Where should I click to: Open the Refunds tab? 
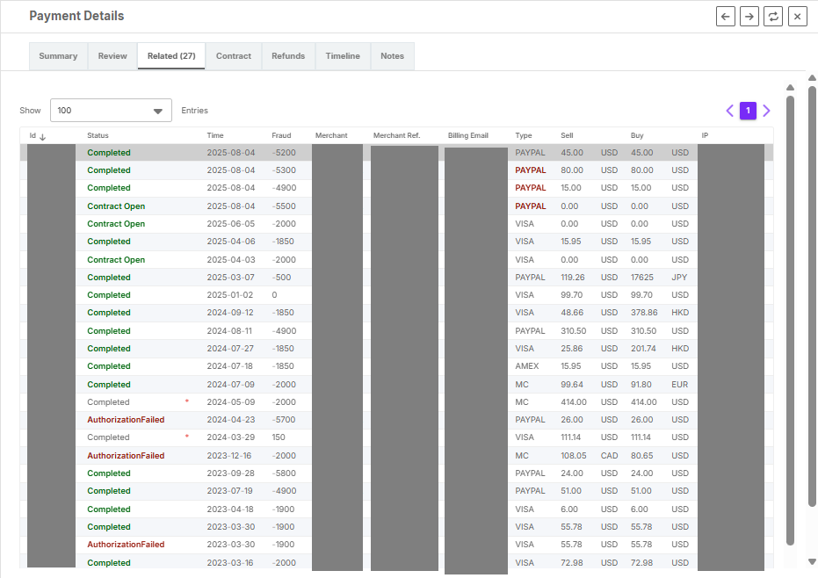pos(287,55)
